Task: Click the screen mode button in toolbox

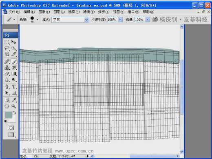Action: tap(11, 135)
